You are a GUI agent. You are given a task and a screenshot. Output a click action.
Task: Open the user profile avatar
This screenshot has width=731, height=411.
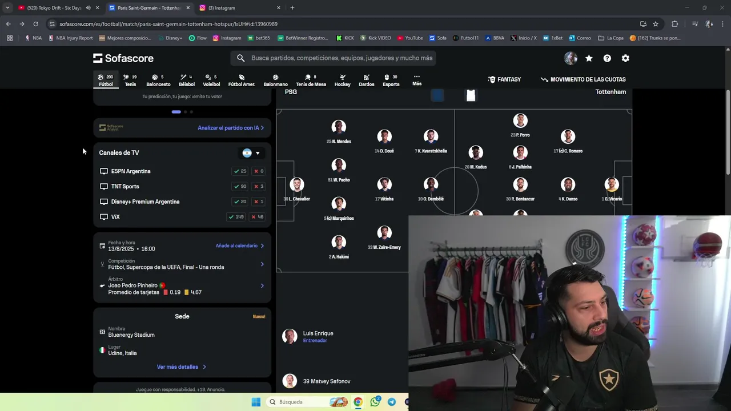point(571,58)
